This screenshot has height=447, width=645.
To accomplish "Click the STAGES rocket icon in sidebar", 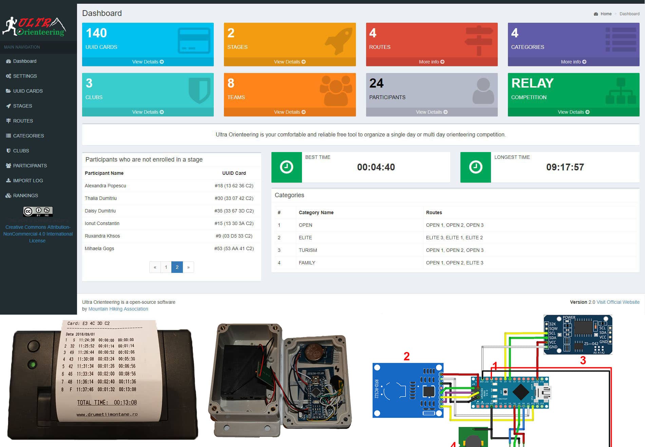I will pos(8,106).
